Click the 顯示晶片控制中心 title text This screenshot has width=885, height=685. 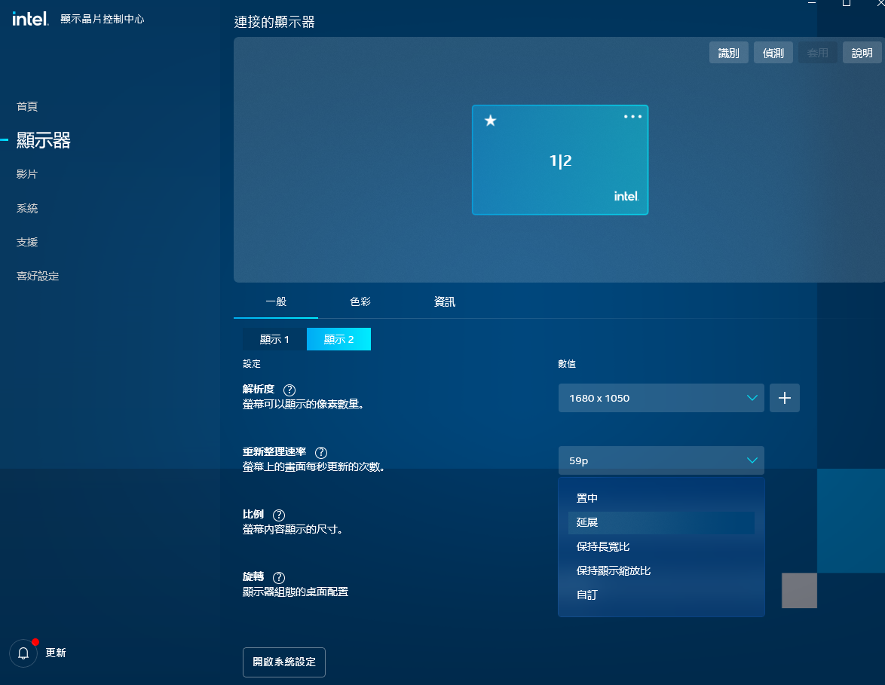[x=103, y=19]
